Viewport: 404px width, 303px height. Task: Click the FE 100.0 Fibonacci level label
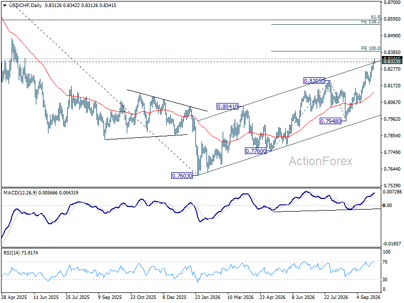tap(371, 48)
